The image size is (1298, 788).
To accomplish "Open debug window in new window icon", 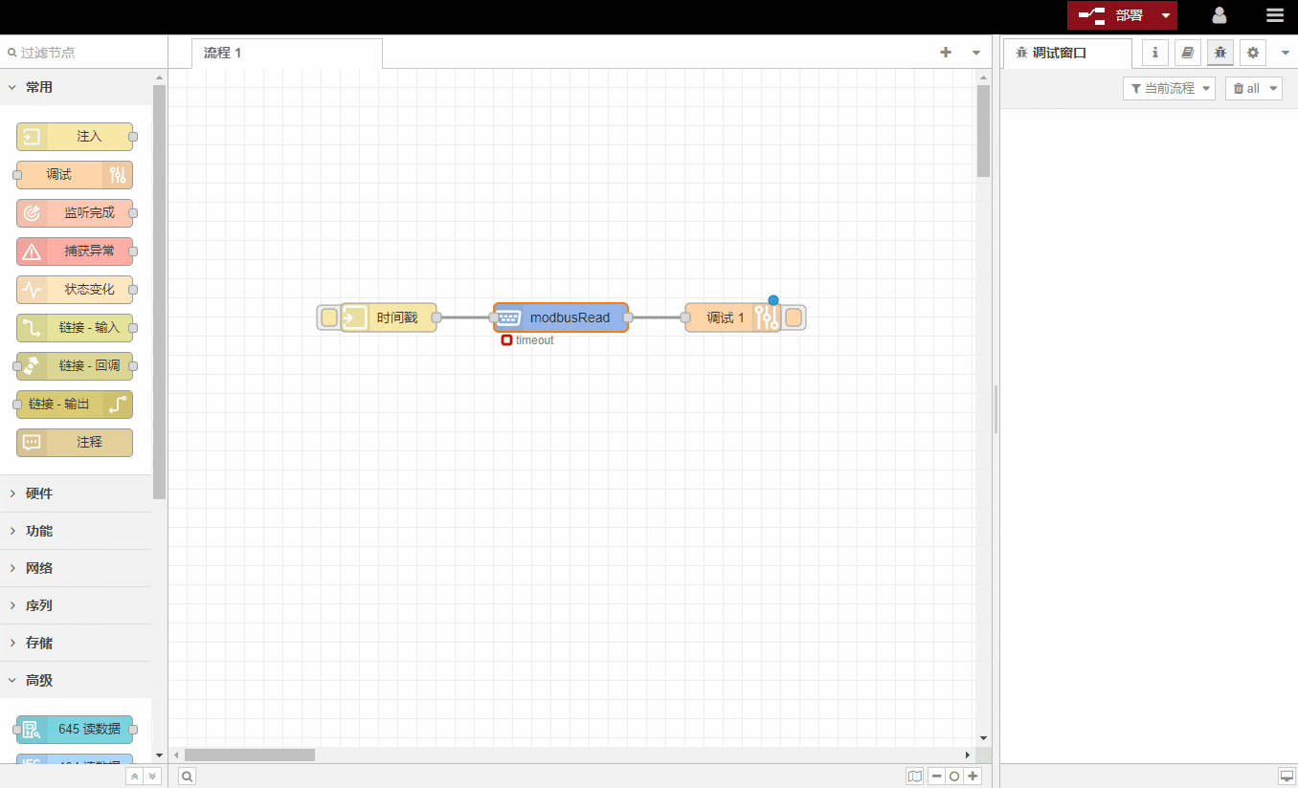I will (1286, 776).
